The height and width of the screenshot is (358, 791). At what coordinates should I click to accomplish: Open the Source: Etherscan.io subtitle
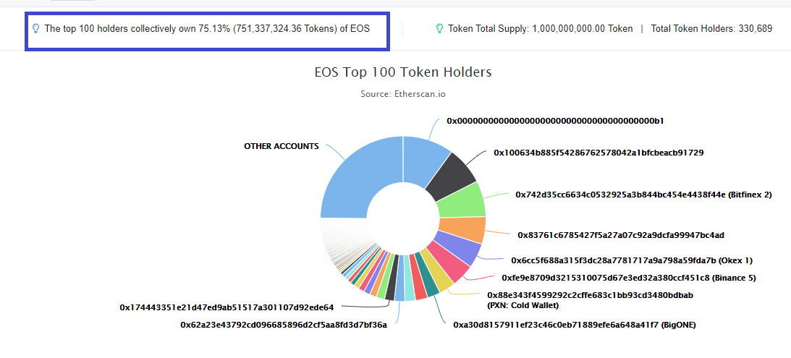tap(403, 94)
